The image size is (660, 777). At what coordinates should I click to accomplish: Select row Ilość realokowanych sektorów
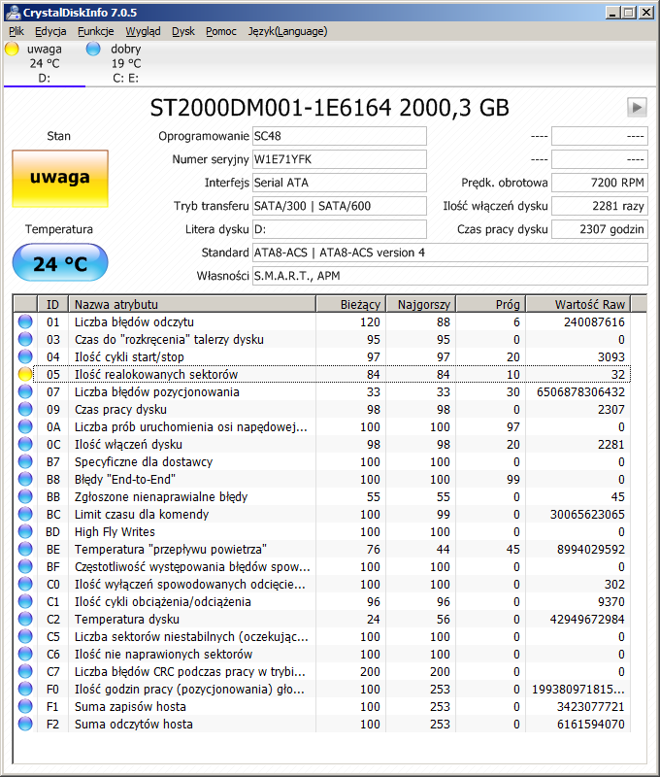[x=322, y=374]
